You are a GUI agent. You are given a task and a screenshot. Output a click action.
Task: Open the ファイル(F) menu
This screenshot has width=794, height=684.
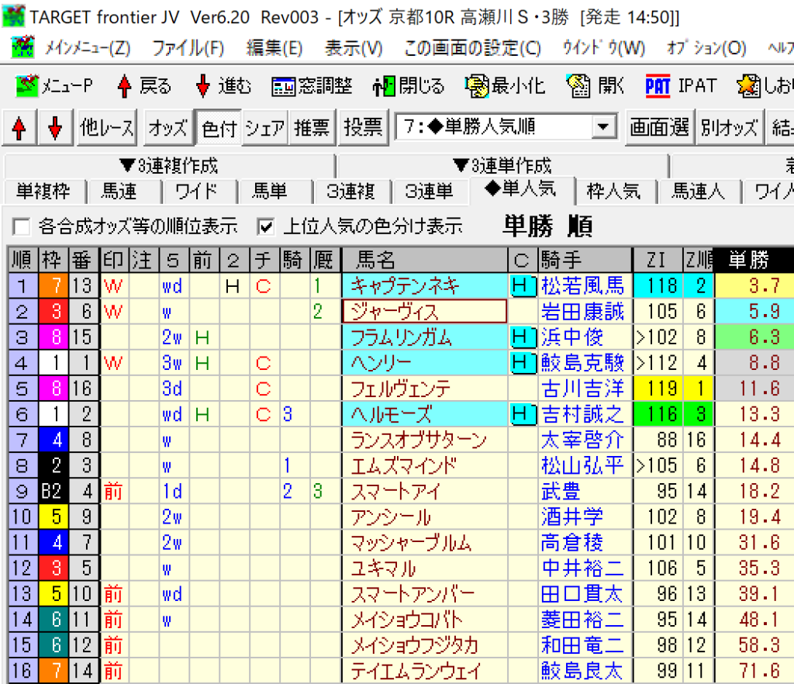[188, 48]
